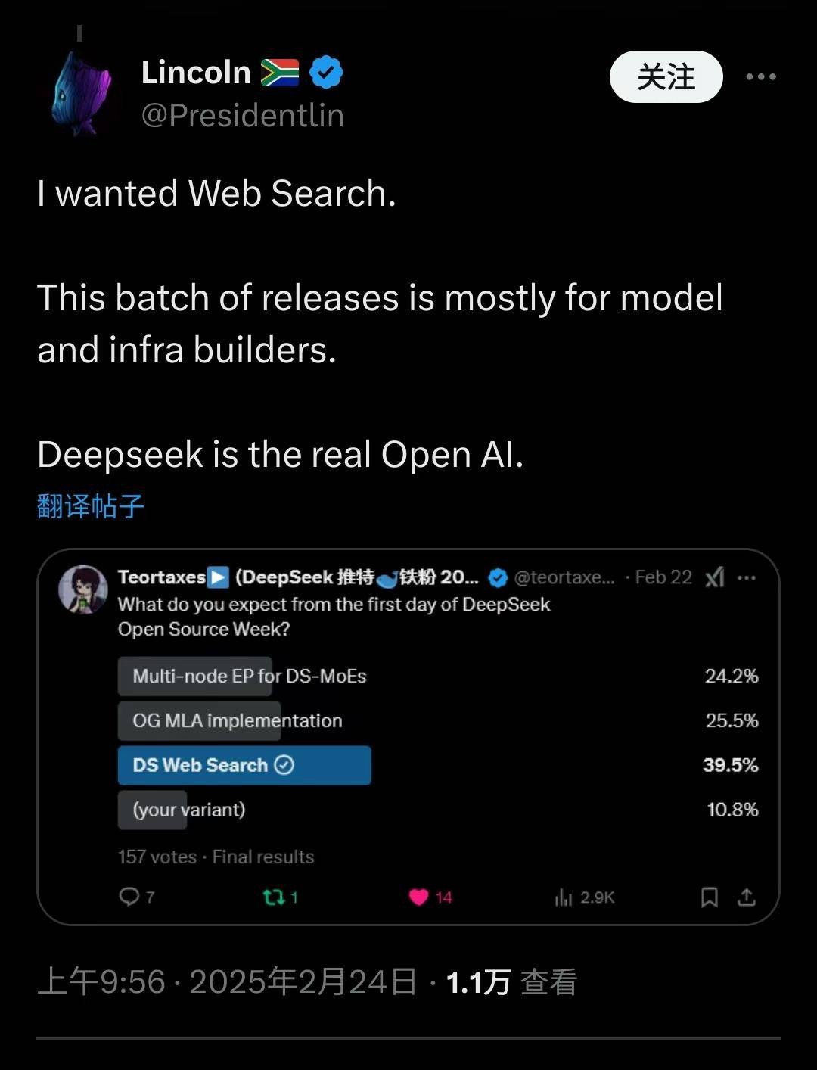Open the three-dot more menu on Lincoln's post
This screenshot has height=1070, width=817.
point(760,76)
